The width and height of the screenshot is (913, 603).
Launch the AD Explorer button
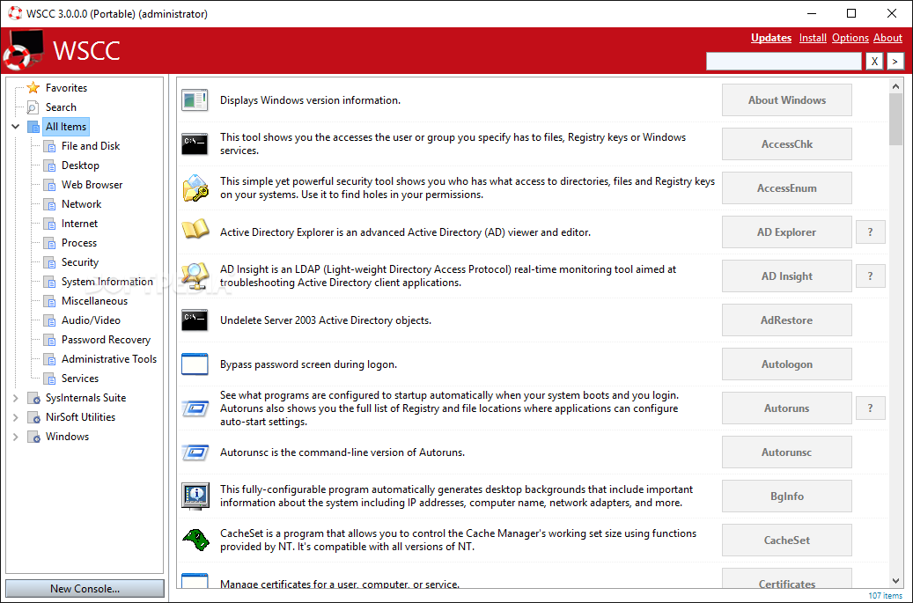[x=786, y=232]
